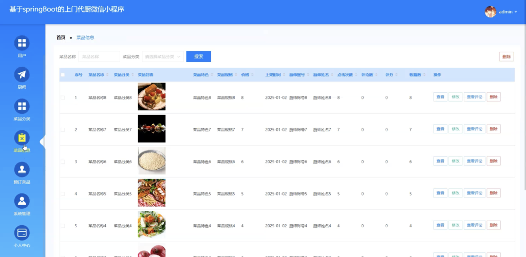Open the 菜品分类 select dropdown
This screenshot has width=526, height=257.
click(163, 56)
